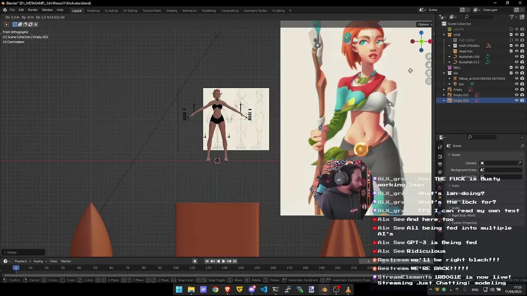
Task: Add a workspace with the plus icon
Action: (290, 11)
